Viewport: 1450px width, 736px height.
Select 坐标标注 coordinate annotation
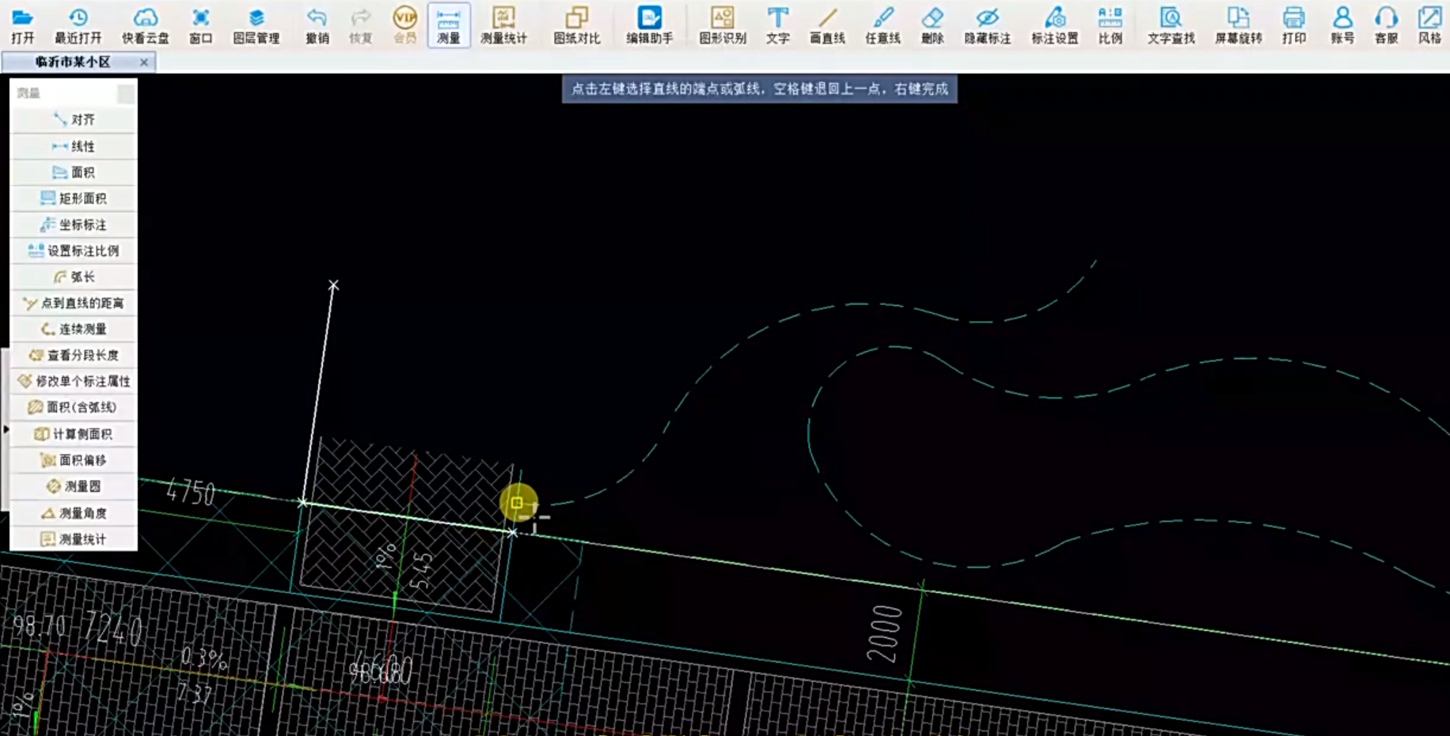tap(74, 225)
